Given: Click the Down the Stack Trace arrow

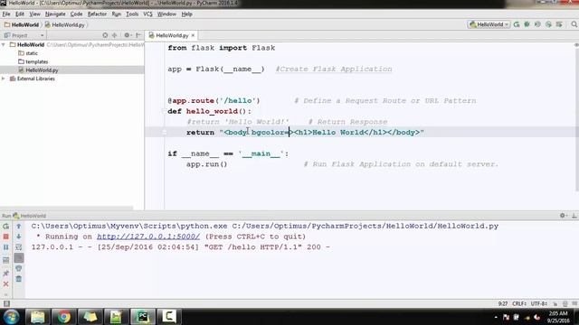Looking at the screenshot, I should [x=19, y=237].
